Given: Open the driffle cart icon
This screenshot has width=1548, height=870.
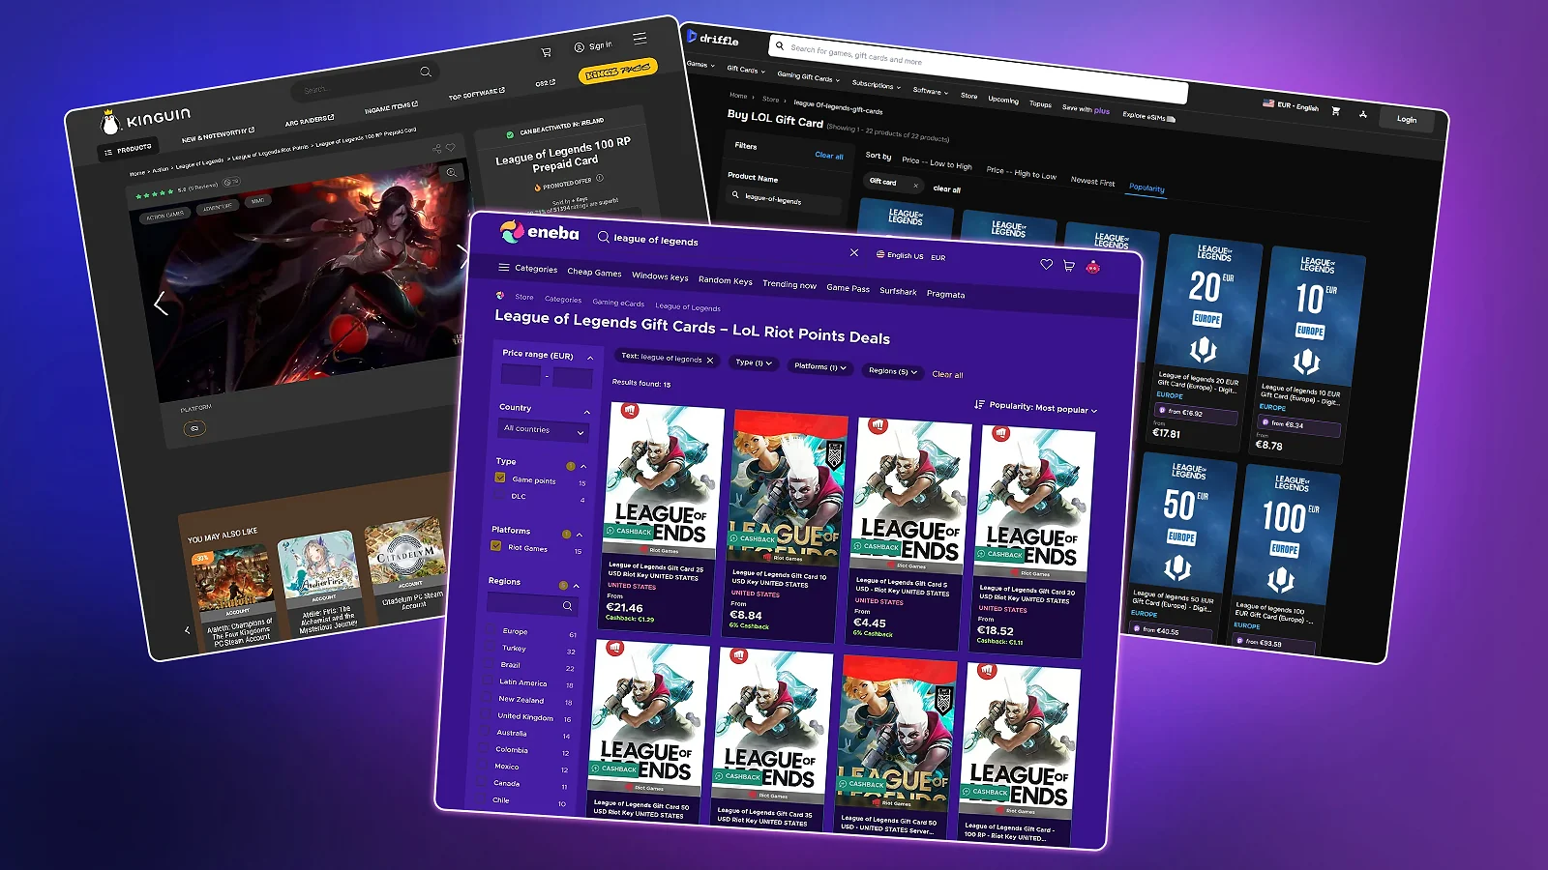Looking at the screenshot, I should 1336,111.
